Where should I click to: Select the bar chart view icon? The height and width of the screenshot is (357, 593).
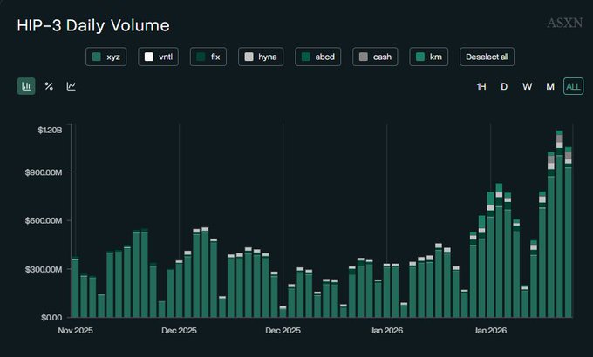[26, 86]
